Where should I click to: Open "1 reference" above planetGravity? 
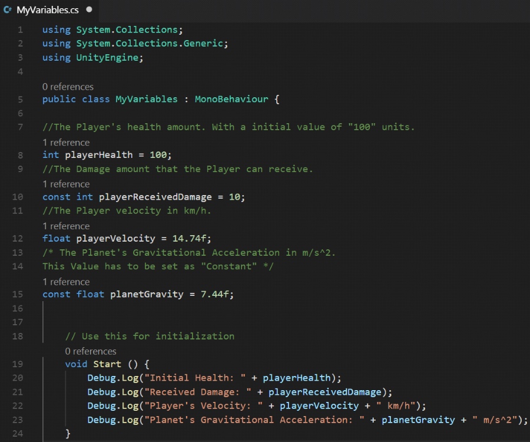coord(66,281)
